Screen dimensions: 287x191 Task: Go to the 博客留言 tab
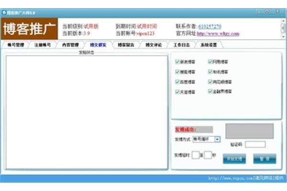click(126, 45)
